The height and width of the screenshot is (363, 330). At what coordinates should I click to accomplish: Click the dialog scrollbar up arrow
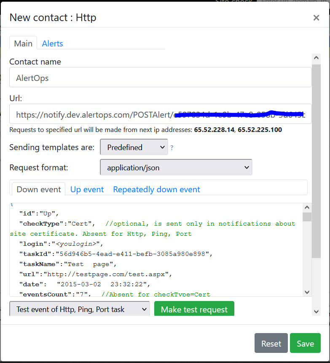pyautogui.click(x=316, y=58)
